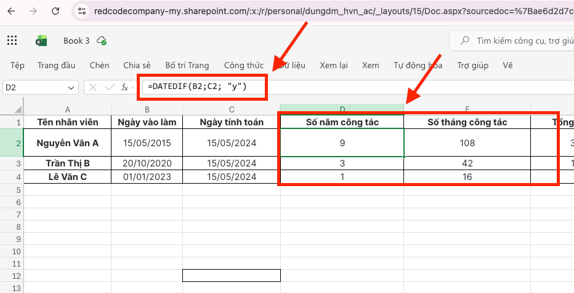Select column B header
The height and width of the screenshot is (293, 574).
click(x=147, y=109)
